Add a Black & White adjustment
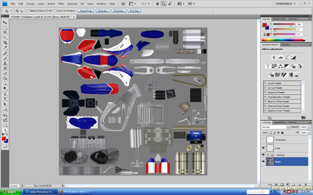The image size is (313, 195). (287, 66)
